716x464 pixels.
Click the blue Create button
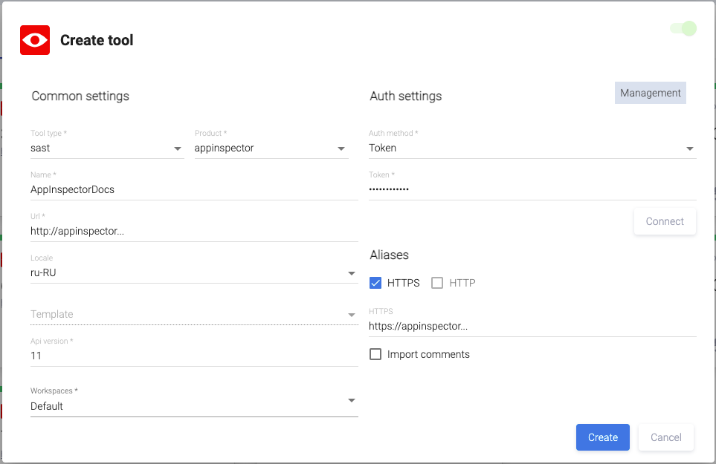coord(602,437)
